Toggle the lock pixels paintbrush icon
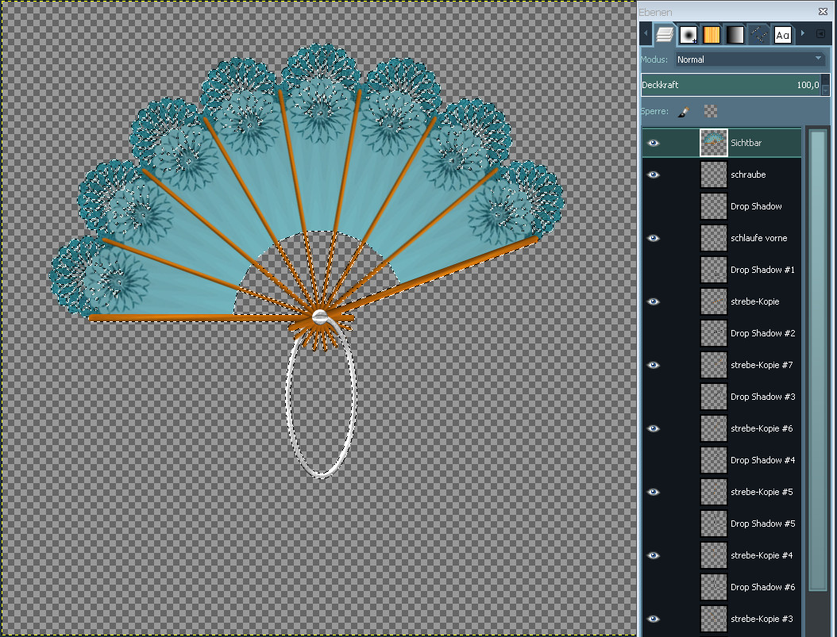The width and height of the screenshot is (837, 637). pos(682,112)
